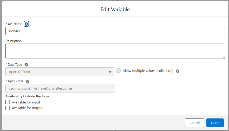Click inside the Description text area
This screenshot has height=131, width=229.
pyautogui.click(x=115, y=51)
